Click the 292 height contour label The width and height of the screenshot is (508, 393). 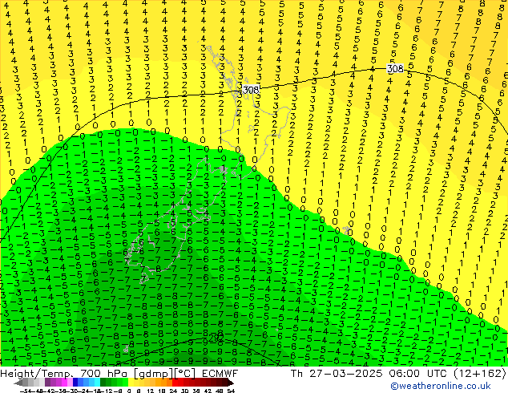216,338
